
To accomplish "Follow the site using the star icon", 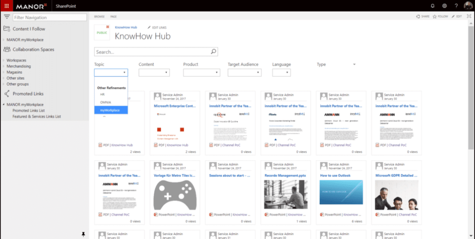I will click(441, 16).
